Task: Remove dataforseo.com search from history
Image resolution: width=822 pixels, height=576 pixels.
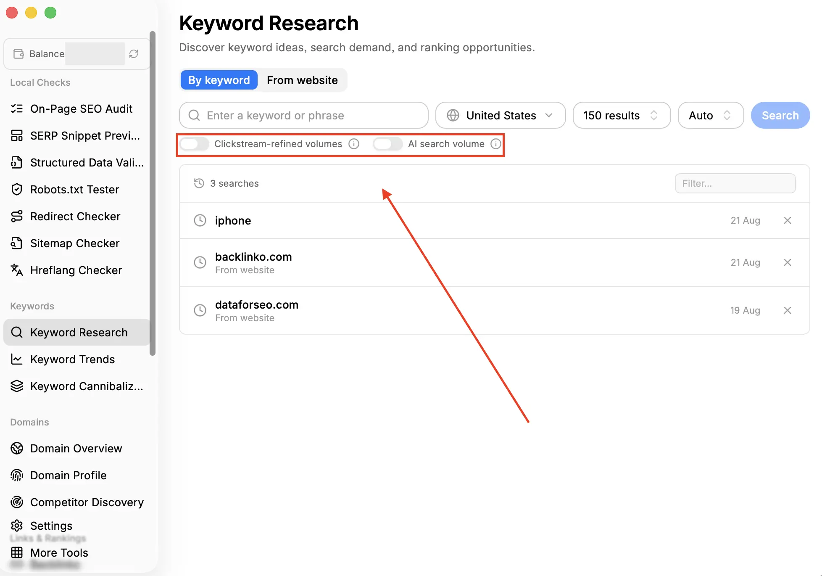Action: [x=788, y=310]
